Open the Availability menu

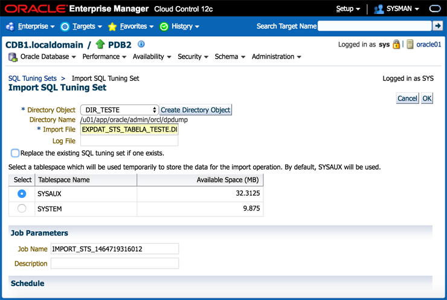tap(151, 57)
